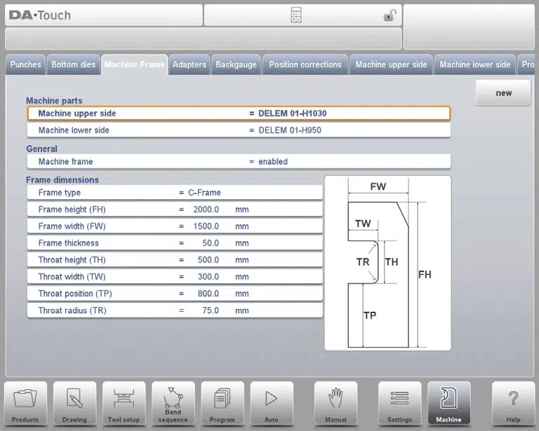Open the Bend sequence mode
The image size is (539, 431).
pos(173,404)
